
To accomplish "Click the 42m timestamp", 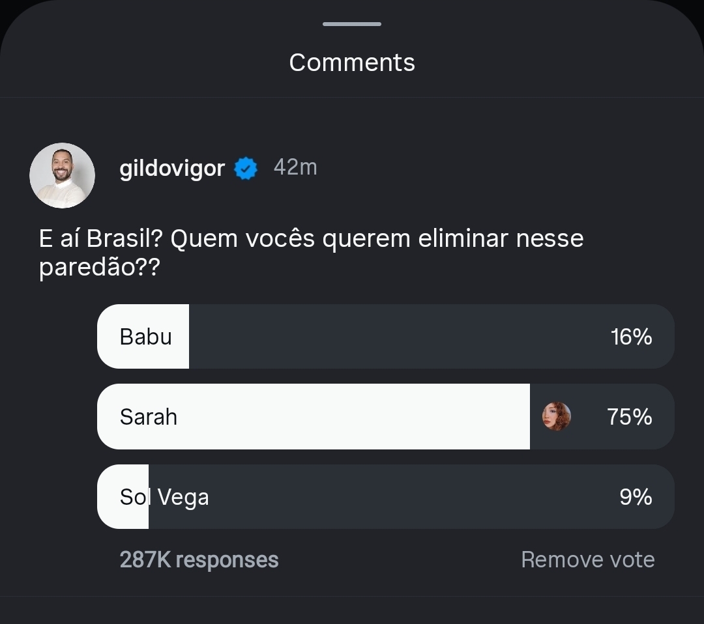I will coord(295,167).
